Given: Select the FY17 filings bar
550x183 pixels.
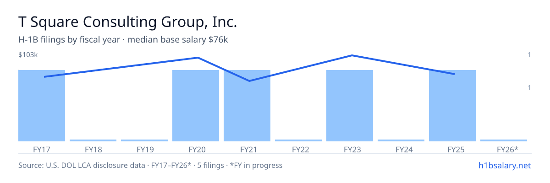Looking at the screenshot, I should tap(42, 106).
